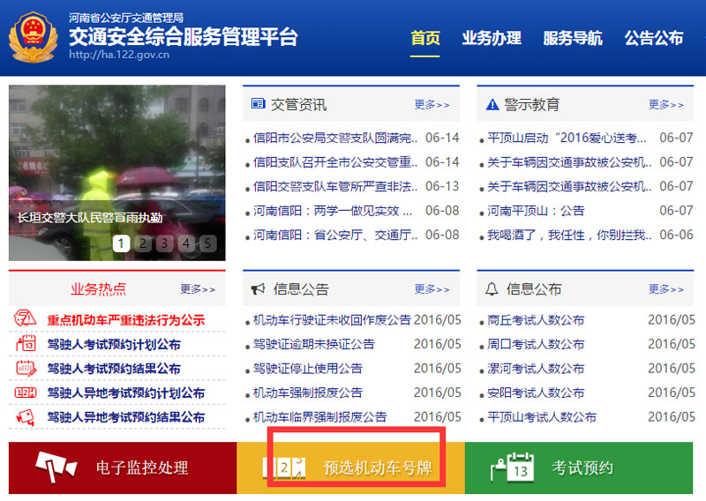Image resolution: width=706 pixels, height=501 pixels.
Task: Click calendar icon beside 驾驶人考试预约计划公布
Action: pos(26,343)
